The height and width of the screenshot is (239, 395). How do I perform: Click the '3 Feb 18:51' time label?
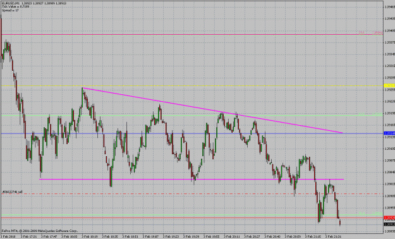coord(130,236)
